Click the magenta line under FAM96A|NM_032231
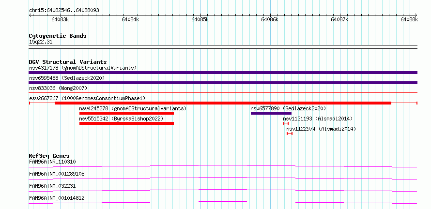The image size is (431, 209). (223, 190)
